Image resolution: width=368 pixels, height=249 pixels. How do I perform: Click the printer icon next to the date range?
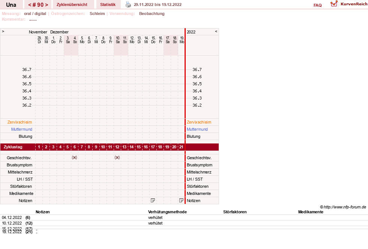(128, 5)
